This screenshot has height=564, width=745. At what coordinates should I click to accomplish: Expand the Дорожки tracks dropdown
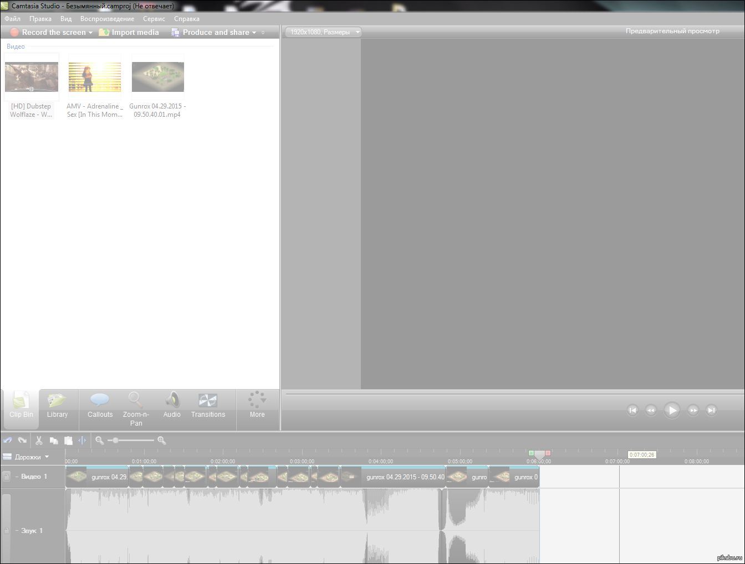(x=47, y=457)
